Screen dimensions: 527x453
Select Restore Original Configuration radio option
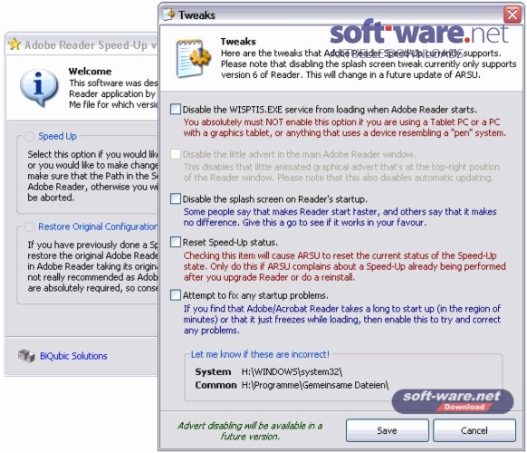pyautogui.click(x=29, y=226)
